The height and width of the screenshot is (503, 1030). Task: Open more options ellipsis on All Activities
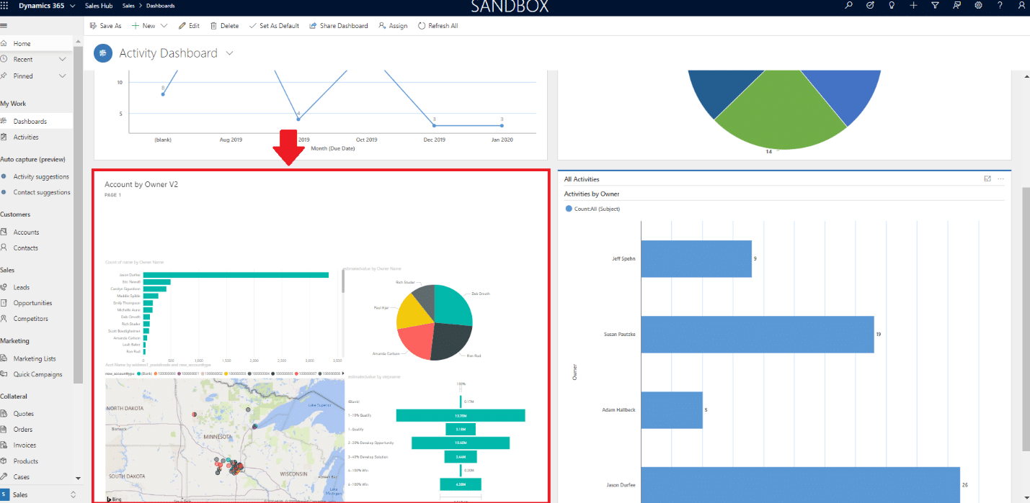pos(1001,179)
